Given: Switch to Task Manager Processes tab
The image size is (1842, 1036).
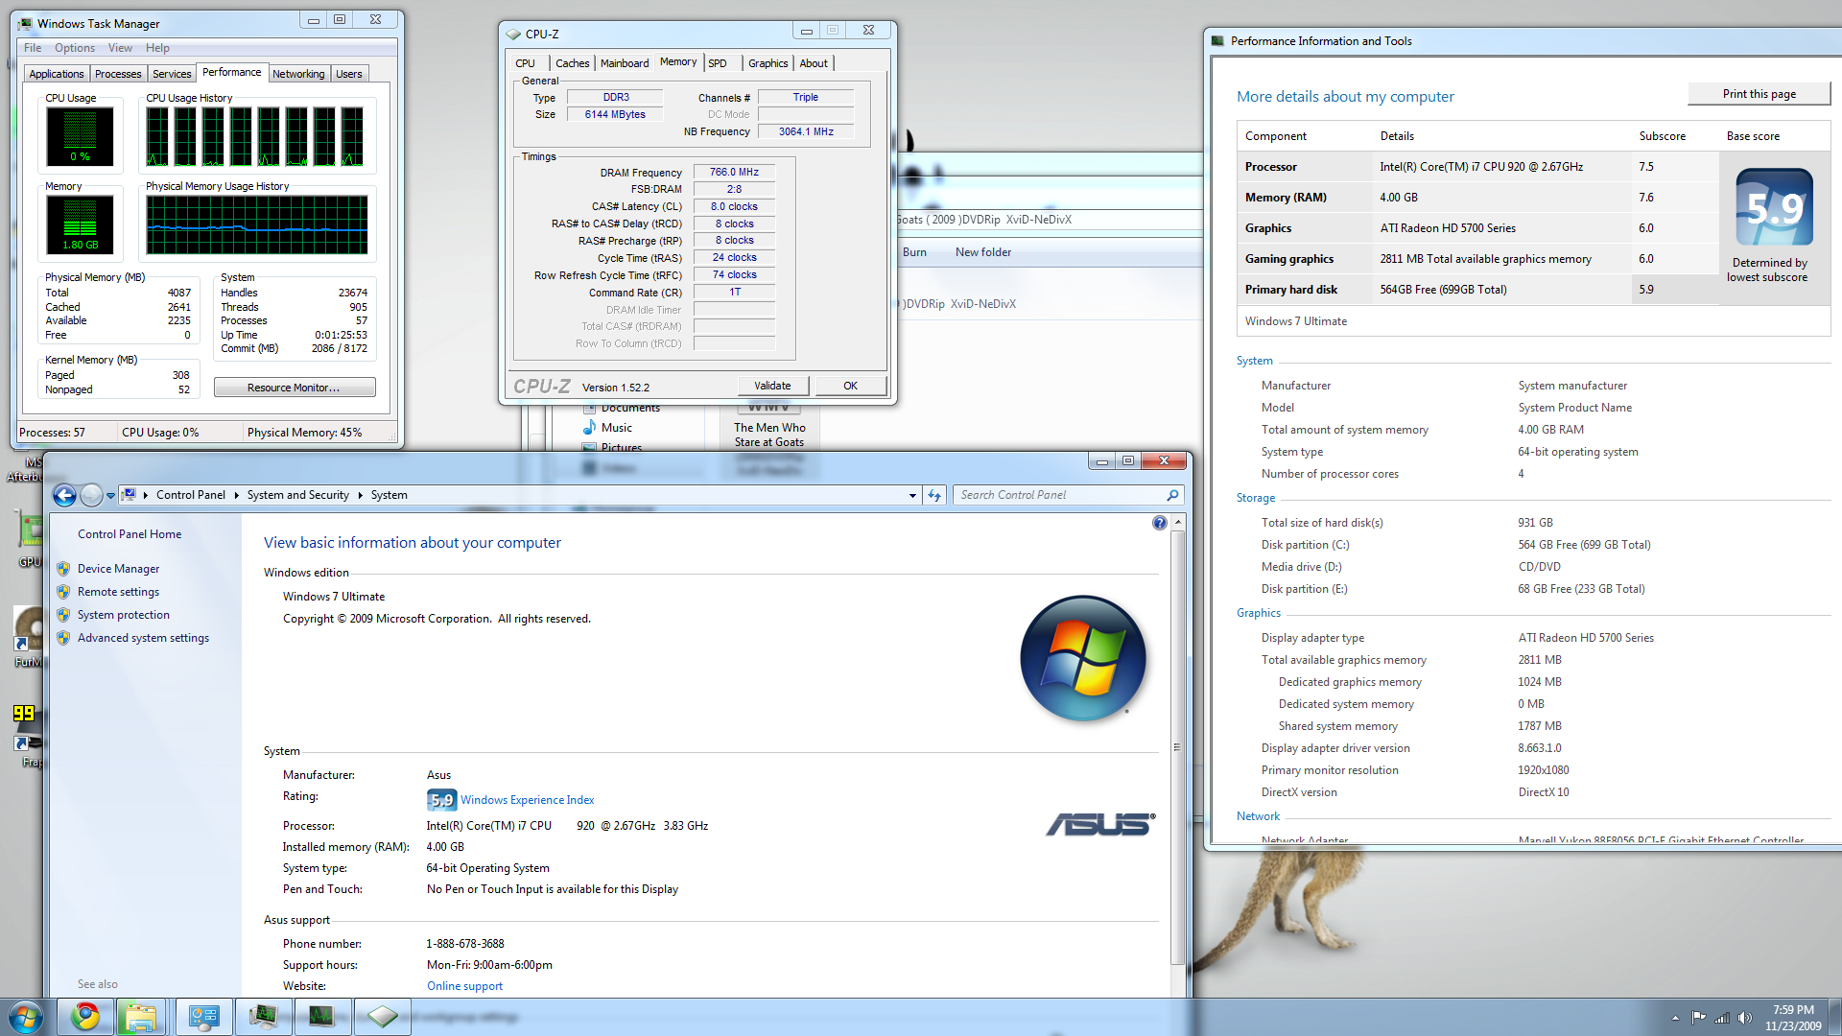Looking at the screenshot, I should [118, 74].
